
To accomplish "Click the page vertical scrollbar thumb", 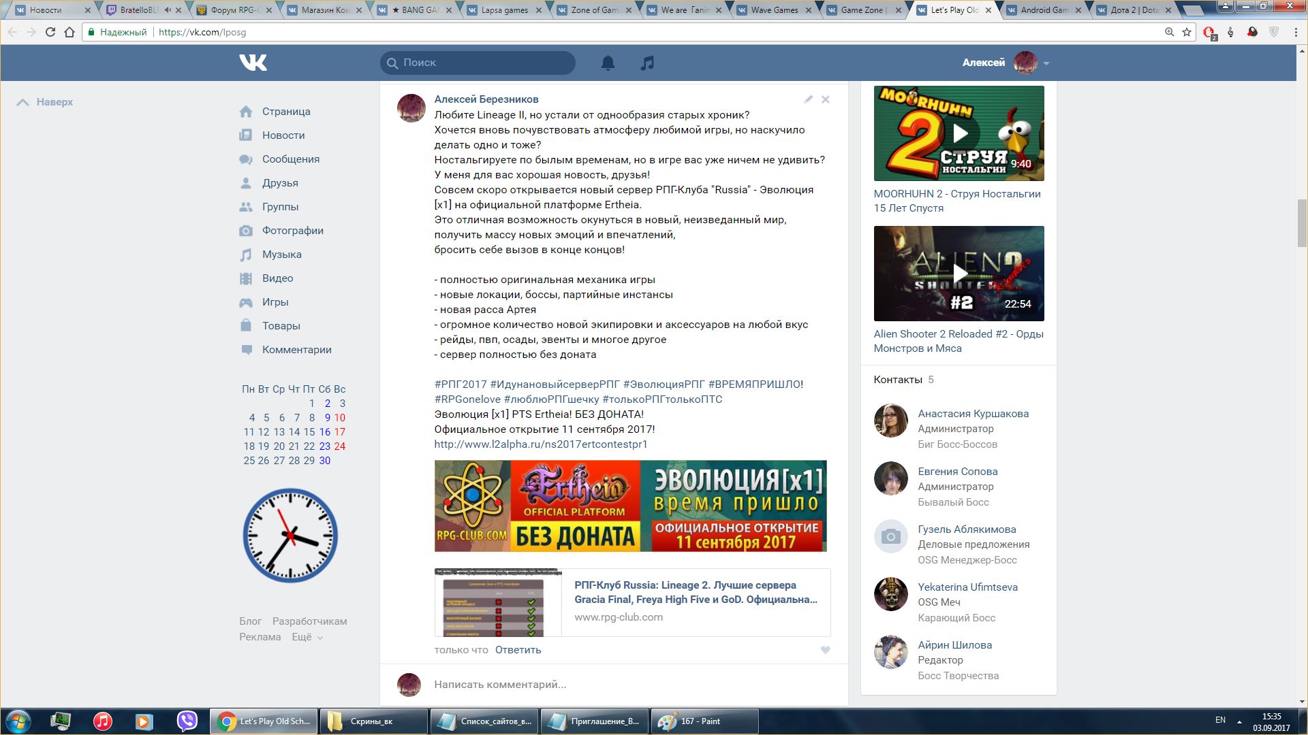I will [1302, 223].
